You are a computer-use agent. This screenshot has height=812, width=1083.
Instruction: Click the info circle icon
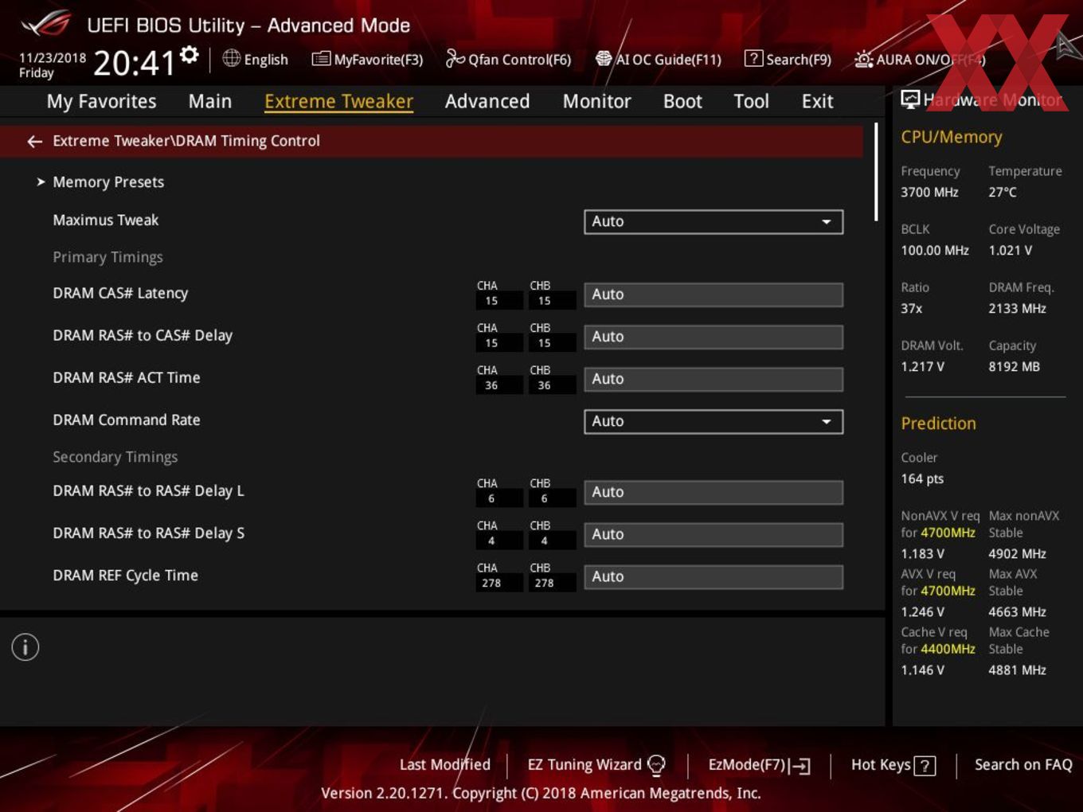click(25, 647)
